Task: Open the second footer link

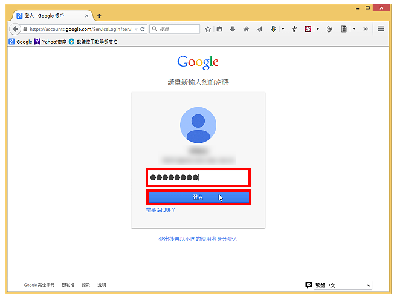Action: tap(68, 285)
